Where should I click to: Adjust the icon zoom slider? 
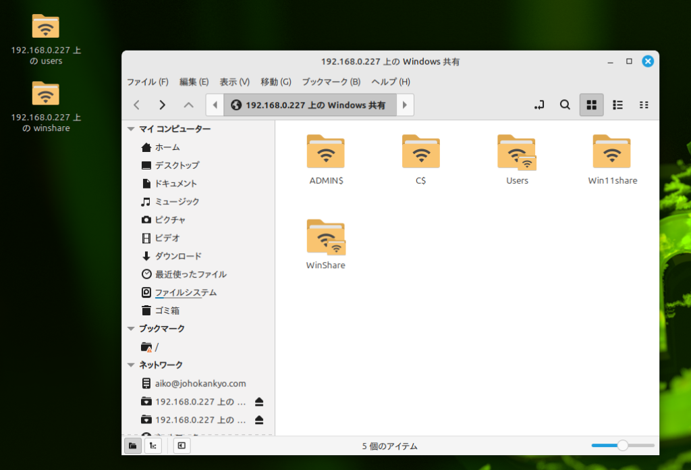[x=622, y=446]
